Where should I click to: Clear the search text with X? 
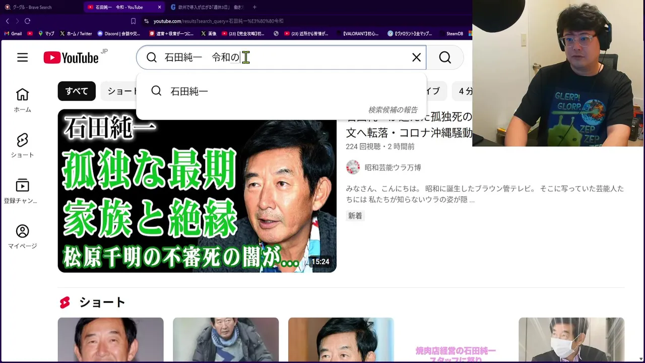(x=416, y=57)
